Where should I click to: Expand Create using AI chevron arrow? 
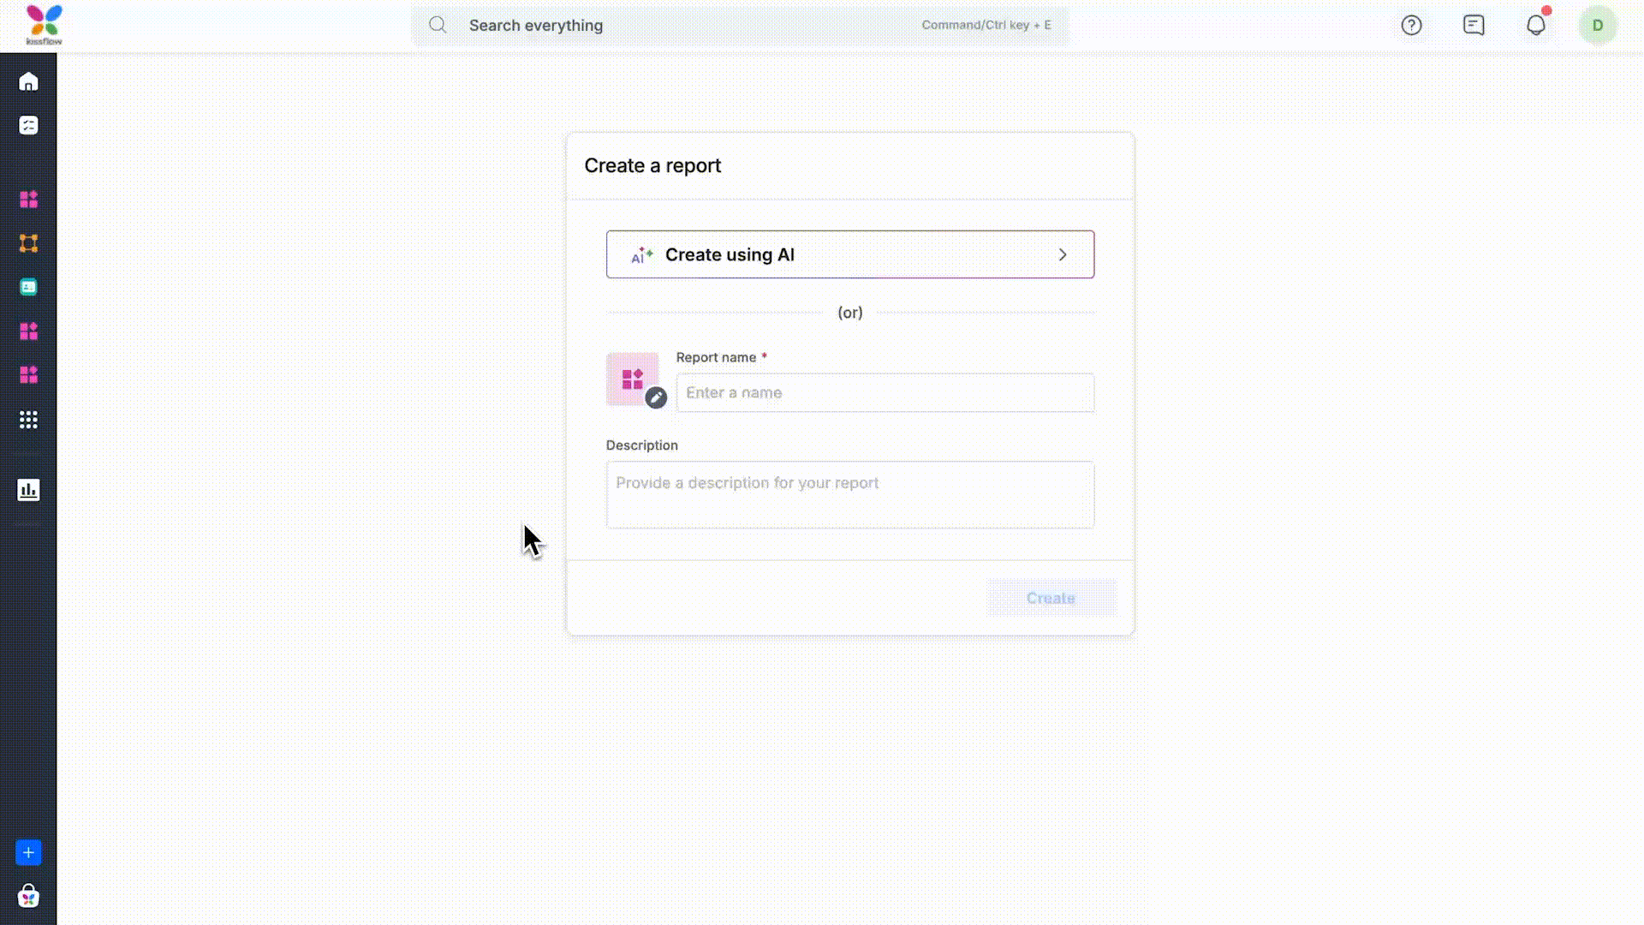pyautogui.click(x=1063, y=255)
